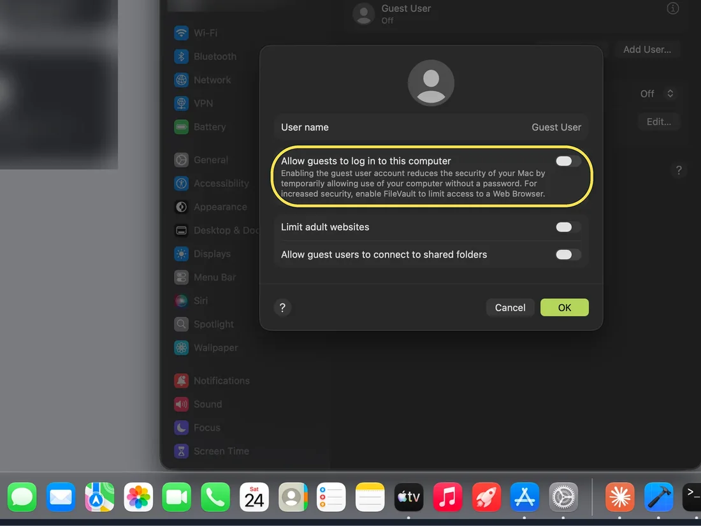
Task: Open Siri settings in sidebar
Action: tap(191, 300)
